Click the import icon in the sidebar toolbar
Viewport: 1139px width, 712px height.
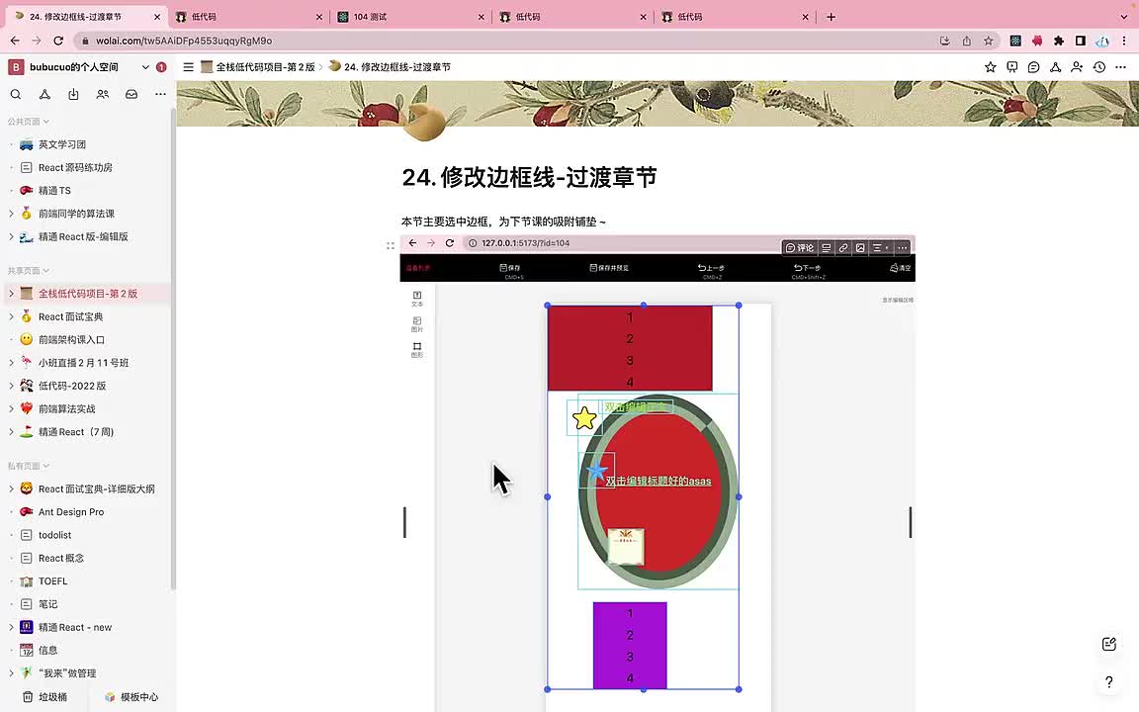point(73,95)
